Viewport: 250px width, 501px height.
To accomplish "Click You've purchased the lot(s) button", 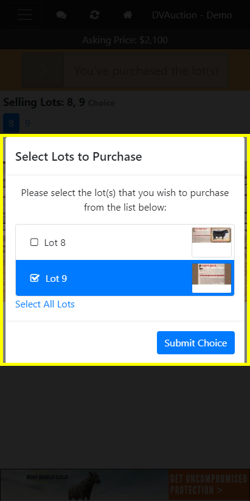I will click(x=125, y=70).
